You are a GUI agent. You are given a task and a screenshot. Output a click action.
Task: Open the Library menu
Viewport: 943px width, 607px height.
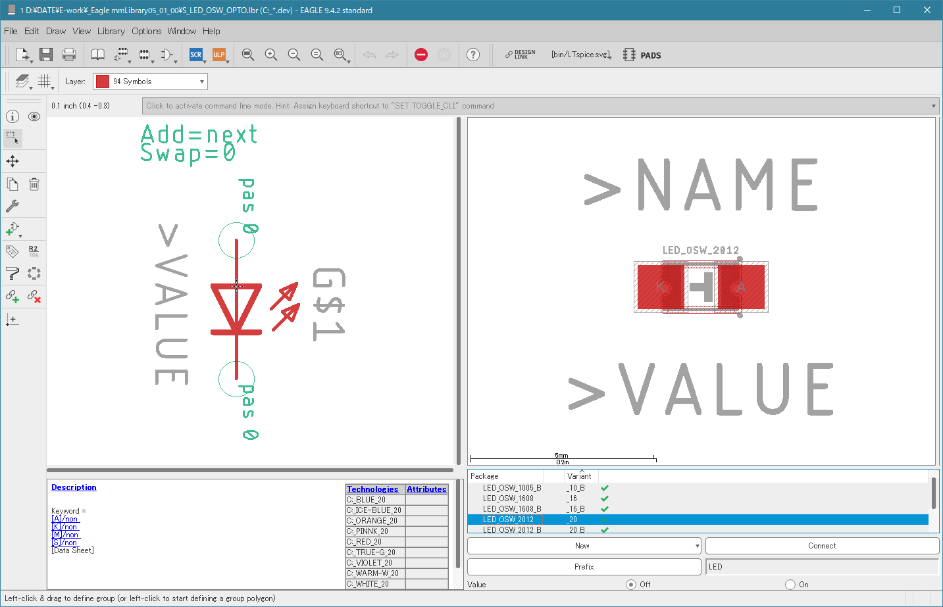111,31
